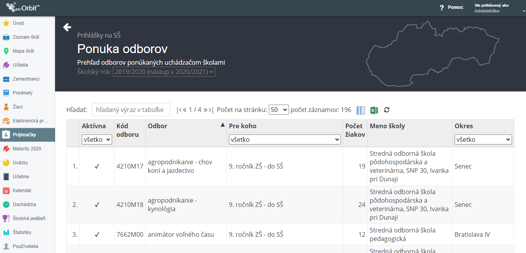Click the Predmety sidebar icon

point(6,93)
